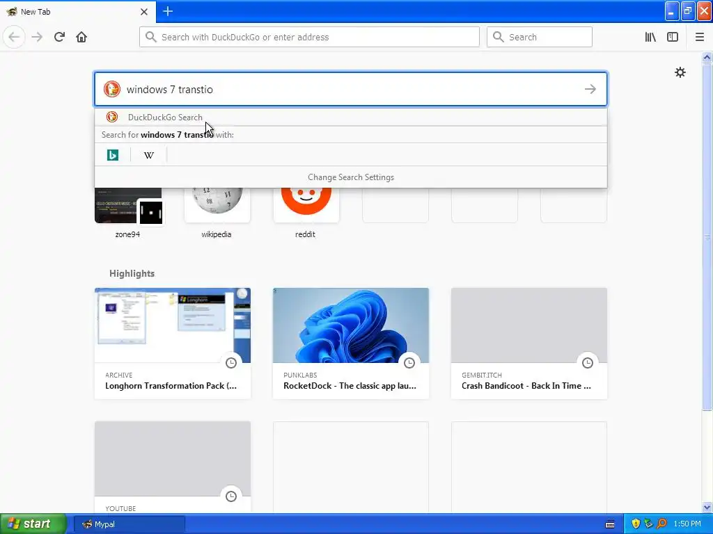The image size is (713, 534).
Task: Switch to Mypal taskbar button
Action: pyautogui.click(x=130, y=524)
